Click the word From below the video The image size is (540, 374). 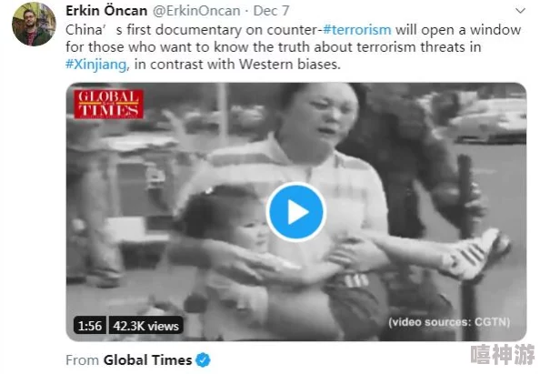(83, 360)
